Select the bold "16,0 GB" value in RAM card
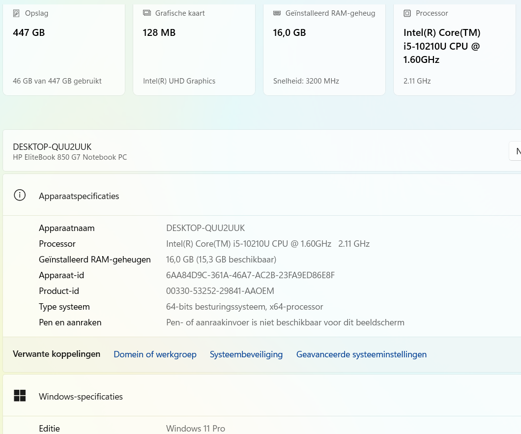 289,32
